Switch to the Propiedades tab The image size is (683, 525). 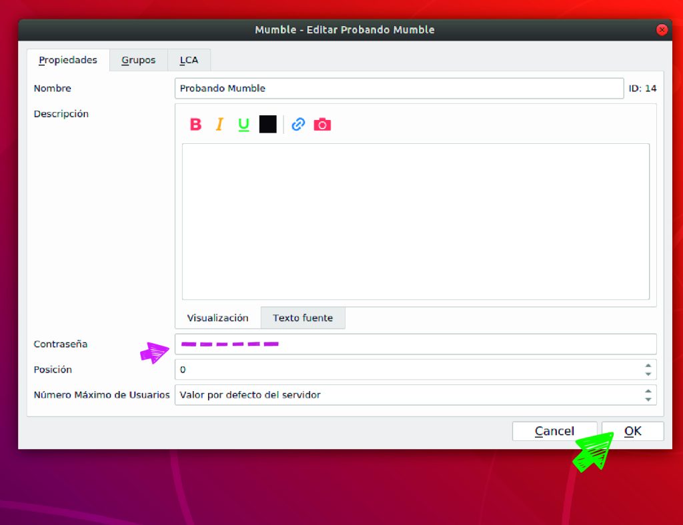(68, 60)
